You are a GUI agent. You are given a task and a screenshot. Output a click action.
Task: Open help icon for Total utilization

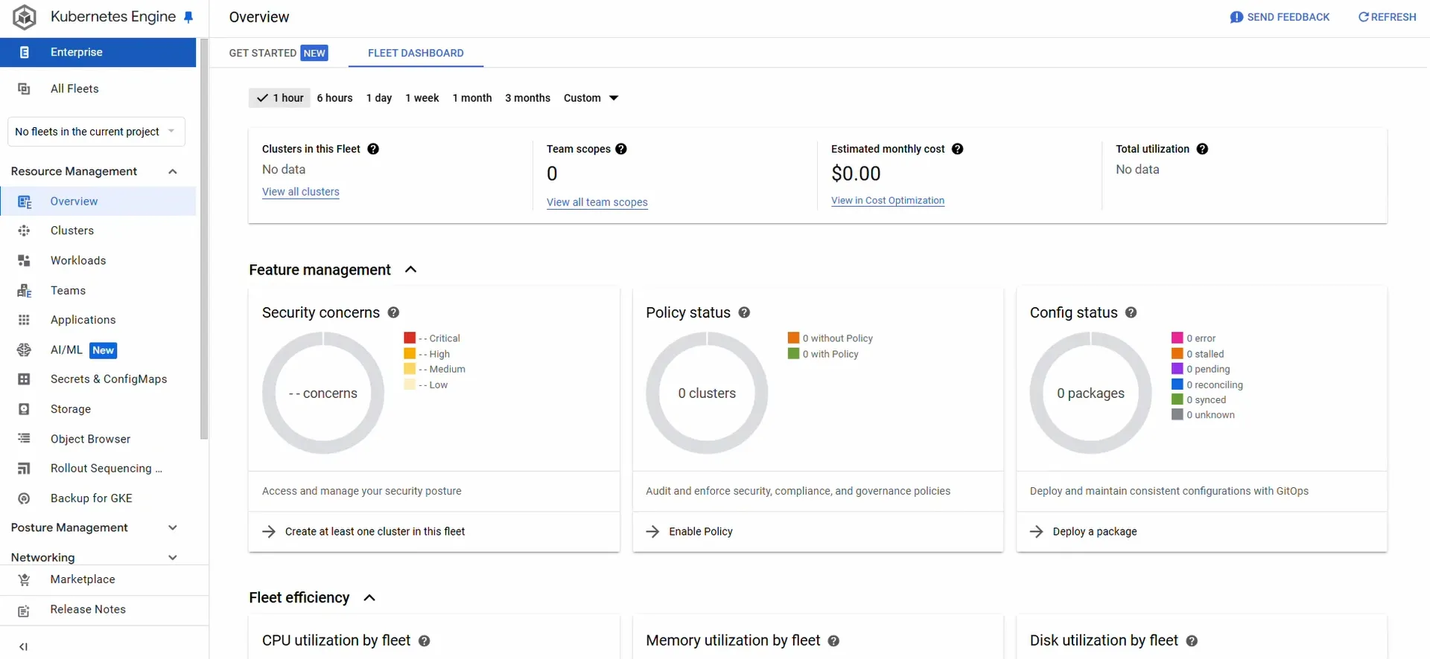1202,149
